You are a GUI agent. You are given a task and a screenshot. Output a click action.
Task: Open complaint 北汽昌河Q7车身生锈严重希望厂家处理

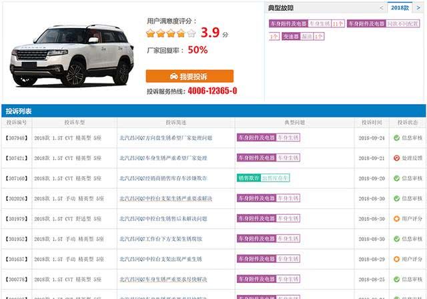click(163, 158)
